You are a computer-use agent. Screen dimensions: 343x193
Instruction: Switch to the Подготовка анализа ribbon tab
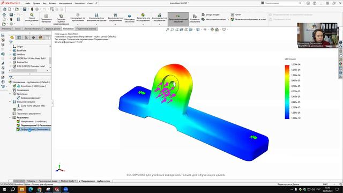(86, 28)
